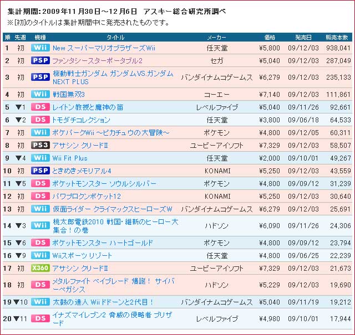Click the メーカー column header
Viewport: 355px width, 335px height.
(x=217, y=37)
